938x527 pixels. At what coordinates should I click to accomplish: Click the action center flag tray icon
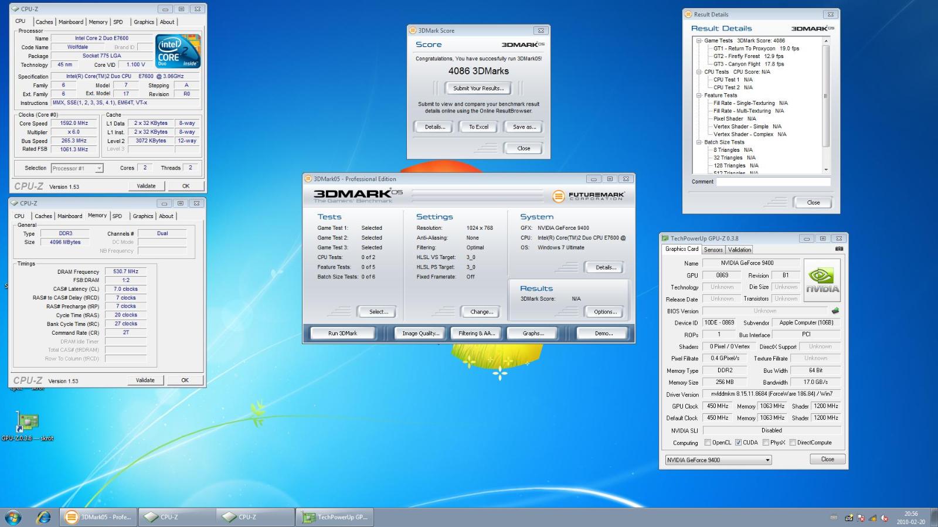coord(861,518)
